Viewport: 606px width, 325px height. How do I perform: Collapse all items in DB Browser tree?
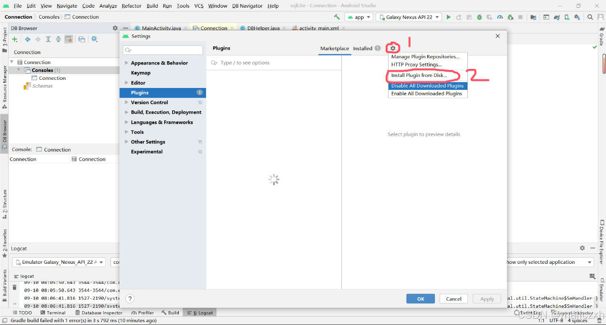(58, 39)
